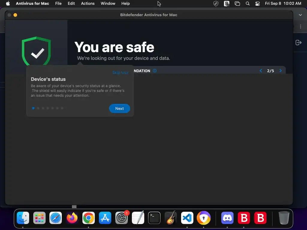The width and height of the screenshot is (307, 230).
Task: Open Spotlight search in the menu bar
Action: [247, 4]
